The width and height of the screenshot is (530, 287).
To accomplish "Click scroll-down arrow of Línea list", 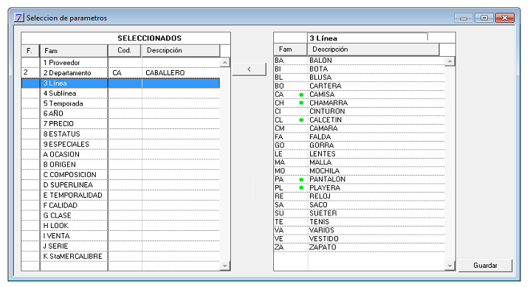I will pyautogui.click(x=450, y=266).
